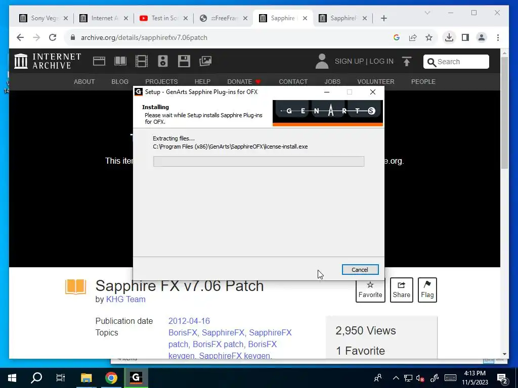The height and width of the screenshot is (388, 518).
Task: Show hidden system tray icons
Action: click(396, 378)
